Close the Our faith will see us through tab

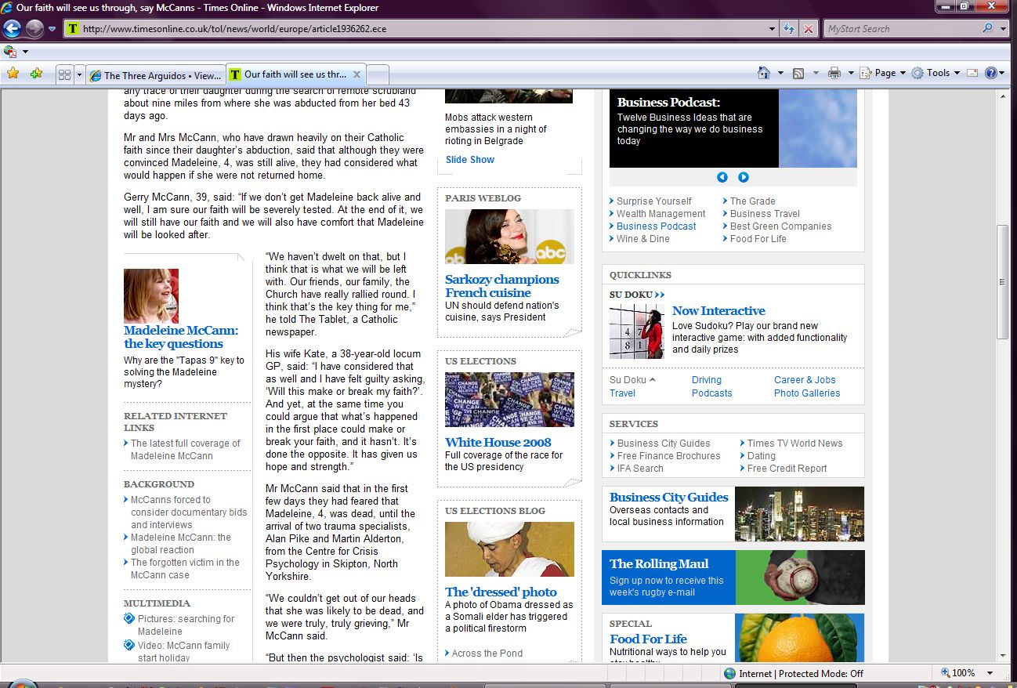click(356, 74)
